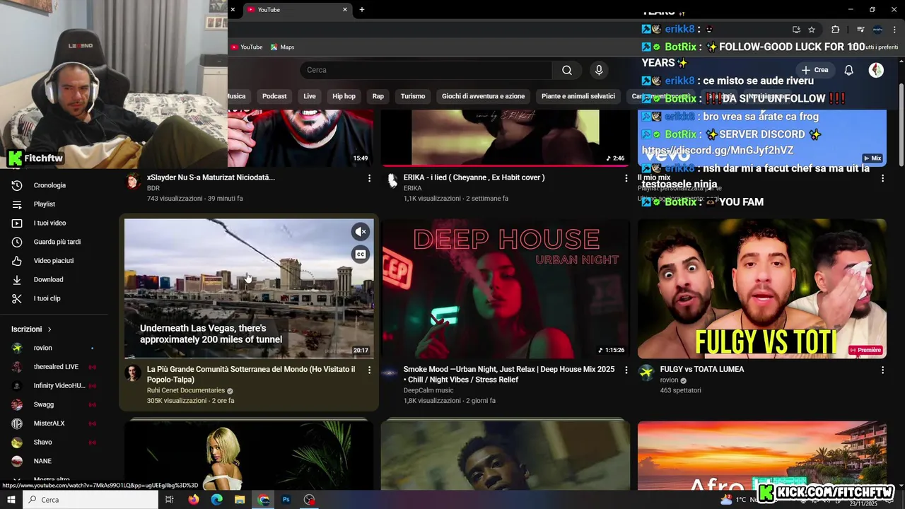Open the Download section
The height and width of the screenshot is (509, 905).
tap(48, 279)
